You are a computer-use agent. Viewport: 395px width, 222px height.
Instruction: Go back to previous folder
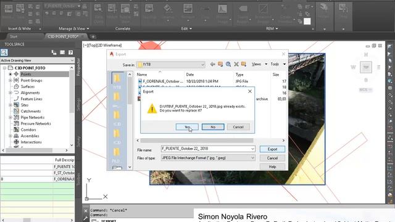pos(212,64)
